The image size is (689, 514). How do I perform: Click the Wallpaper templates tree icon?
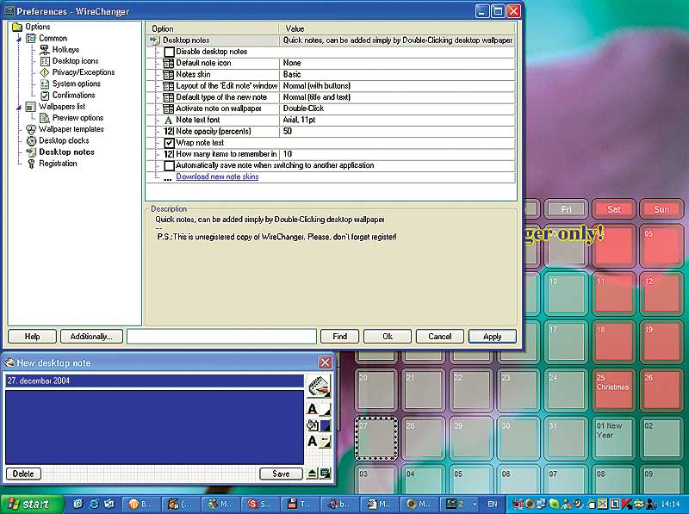pyautogui.click(x=31, y=129)
